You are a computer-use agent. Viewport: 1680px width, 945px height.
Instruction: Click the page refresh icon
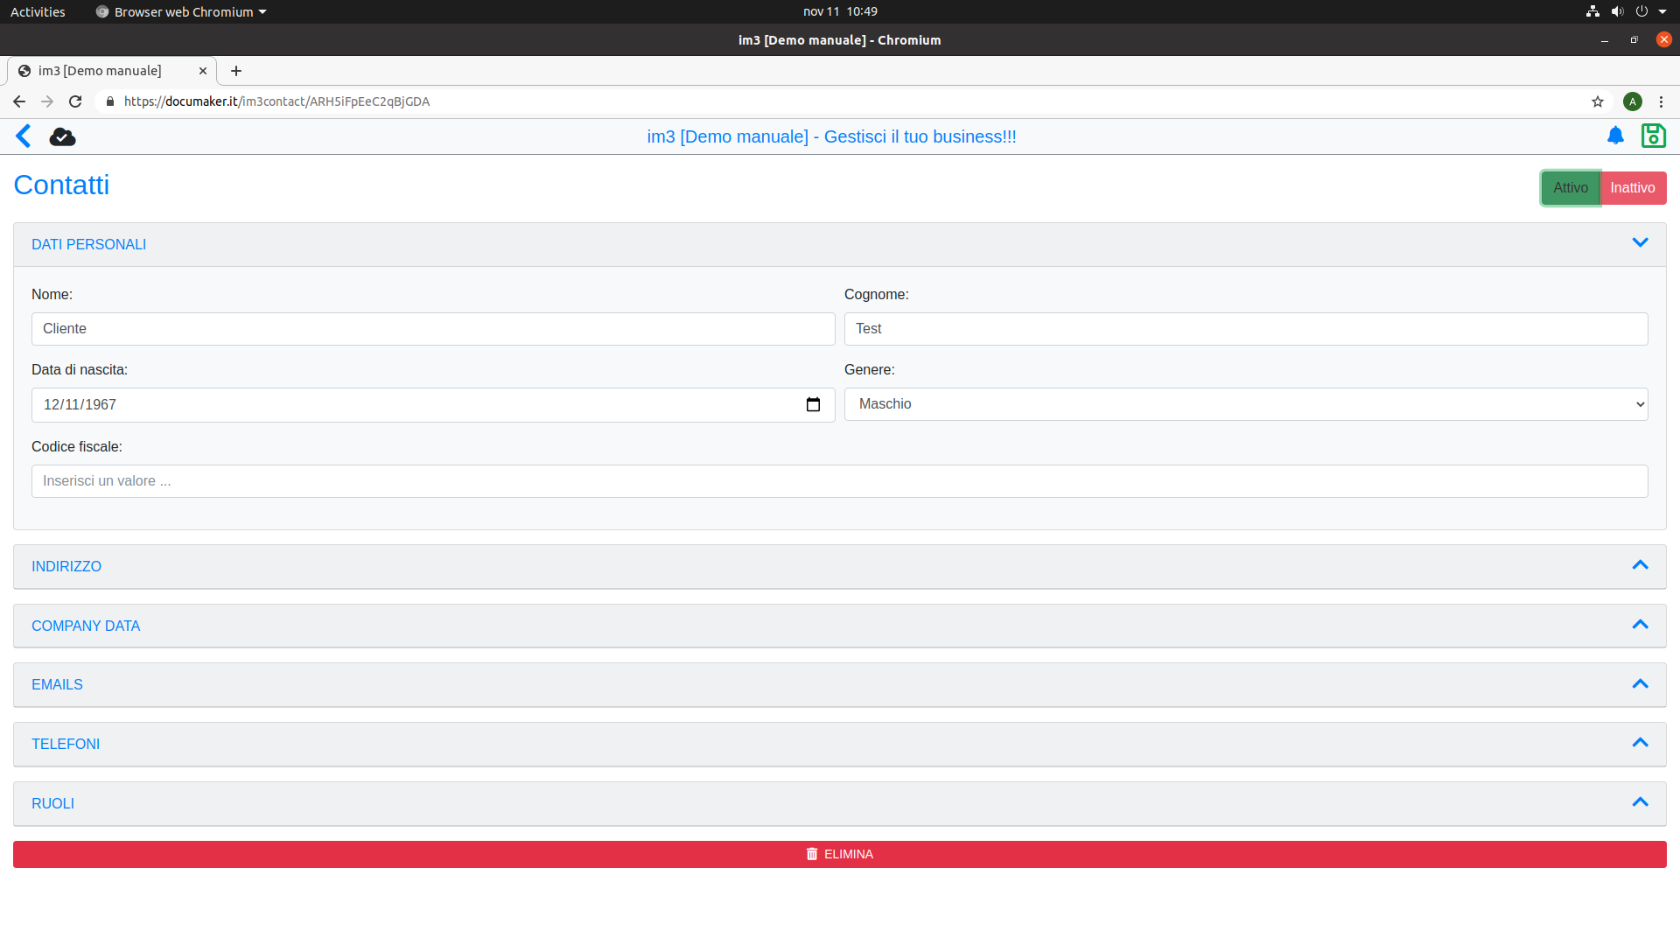coord(75,101)
